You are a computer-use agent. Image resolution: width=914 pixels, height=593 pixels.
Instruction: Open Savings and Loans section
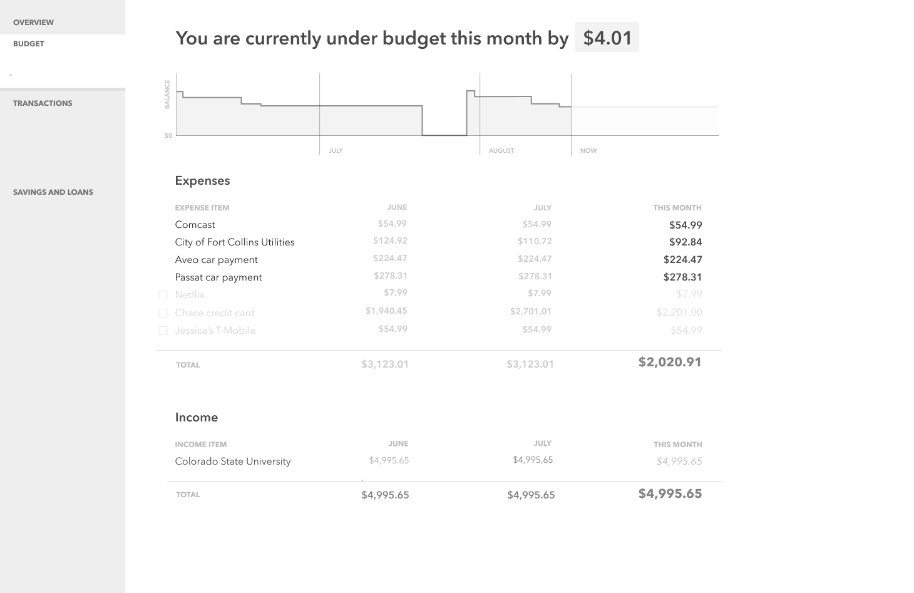pos(53,192)
